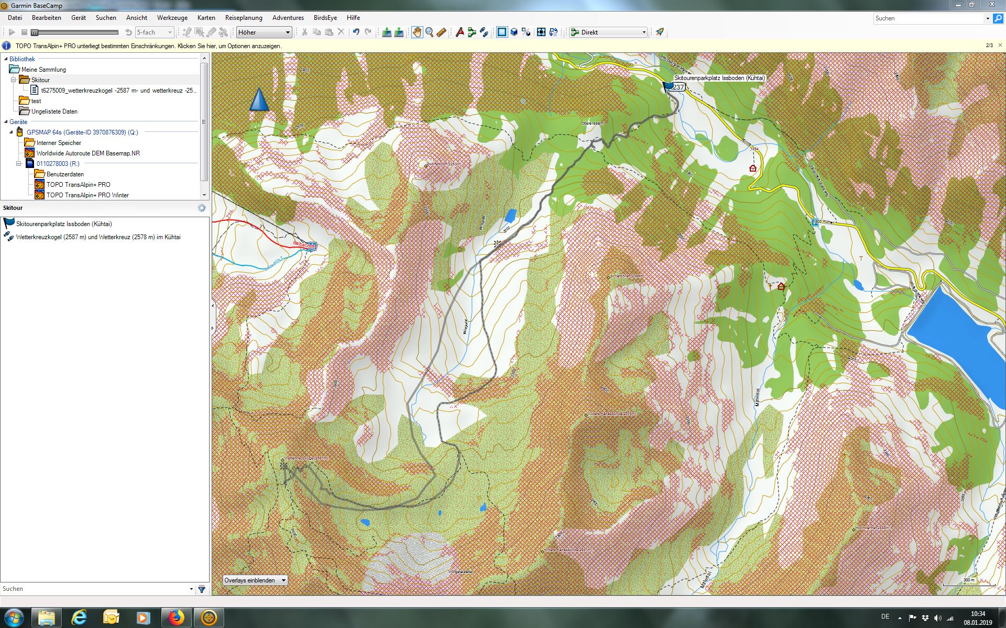This screenshot has width=1006, height=628.
Task: Click the undo arrow icon
Action: point(356,32)
